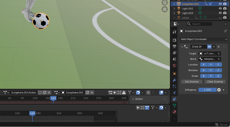The image size is (230, 127).
Task: Clear the constraint Target field
Action: [x=219, y=54]
